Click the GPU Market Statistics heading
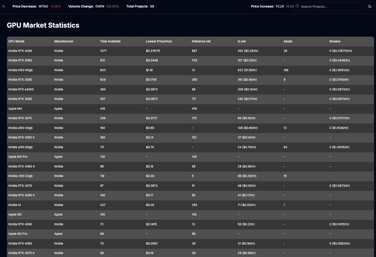376x257 pixels. (43, 25)
